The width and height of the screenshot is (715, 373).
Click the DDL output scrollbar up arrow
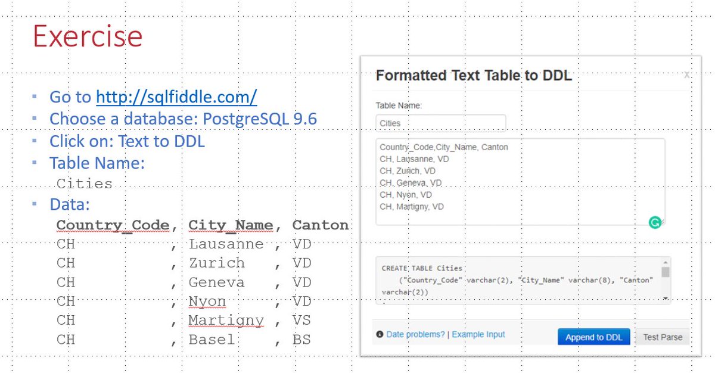(665, 262)
